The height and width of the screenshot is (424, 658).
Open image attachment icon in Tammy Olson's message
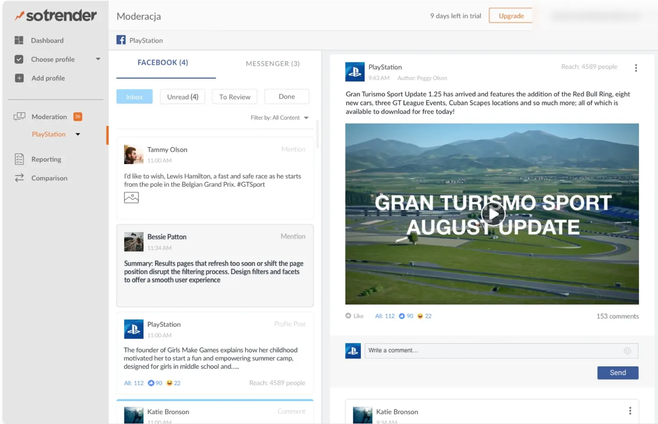pyautogui.click(x=131, y=197)
